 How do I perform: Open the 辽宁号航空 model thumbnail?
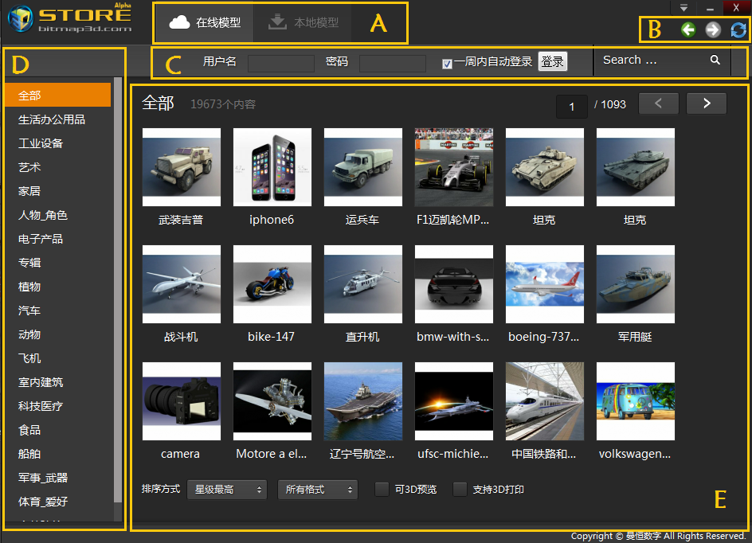coord(363,401)
